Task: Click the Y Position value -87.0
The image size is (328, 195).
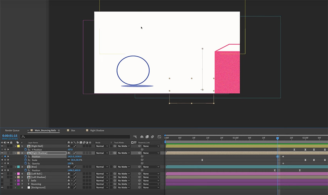Action: (70, 150)
